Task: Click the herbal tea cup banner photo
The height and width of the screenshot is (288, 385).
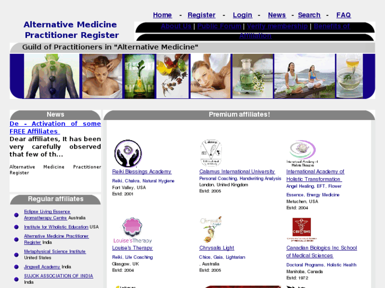Action: (x=350, y=76)
